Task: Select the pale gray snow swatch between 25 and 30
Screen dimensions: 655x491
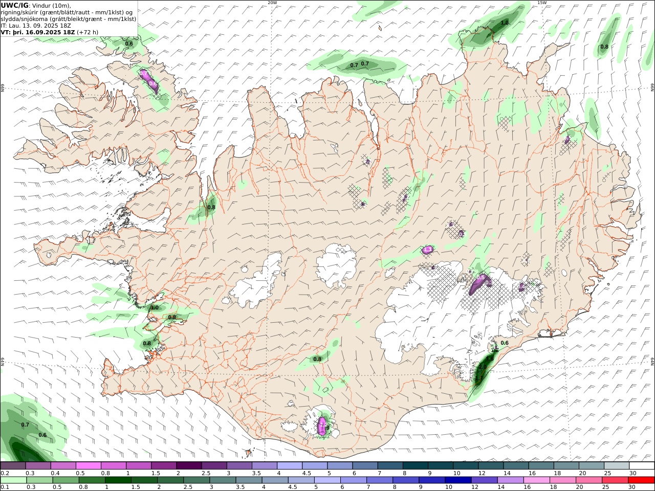Action: [x=616, y=465]
